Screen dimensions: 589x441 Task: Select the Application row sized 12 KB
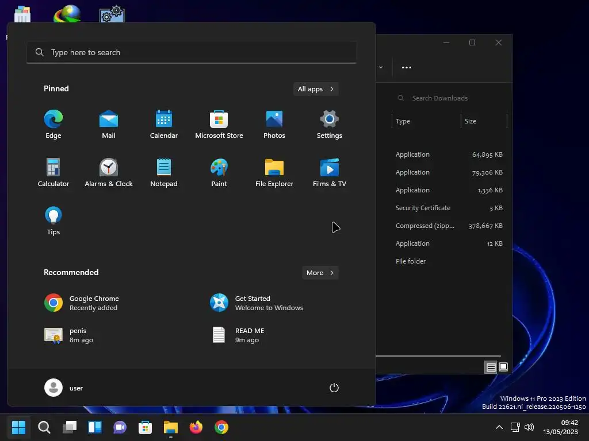tap(442, 243)
